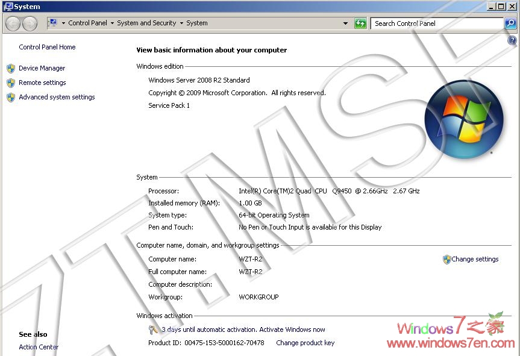Click into the Search Control Panel field
Viewport: 520px width, 356px height.
click(x=434, y=23)
